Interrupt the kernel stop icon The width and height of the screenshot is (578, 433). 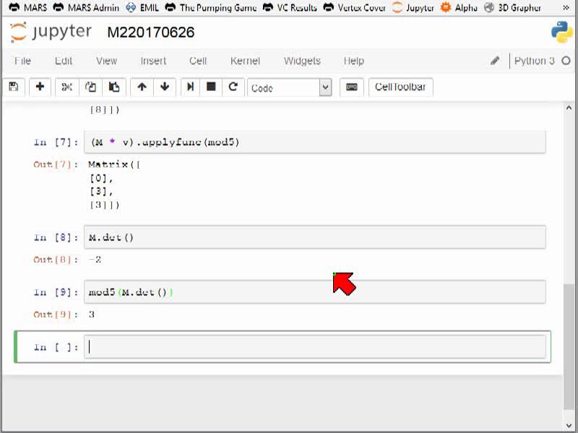click(211, 87)
